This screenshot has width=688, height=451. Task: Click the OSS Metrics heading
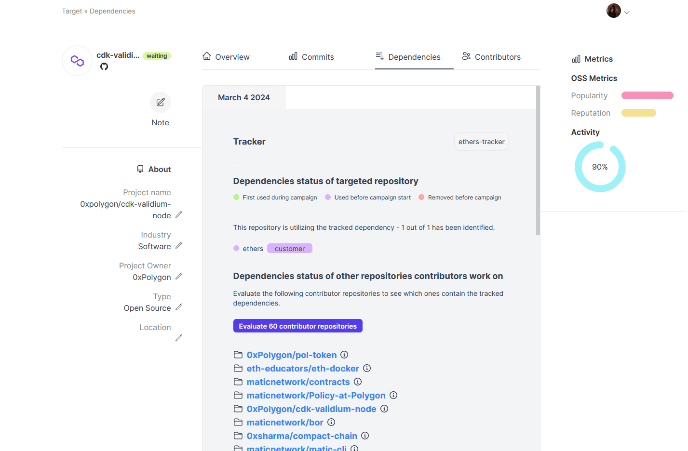click(x=594, y=78)
